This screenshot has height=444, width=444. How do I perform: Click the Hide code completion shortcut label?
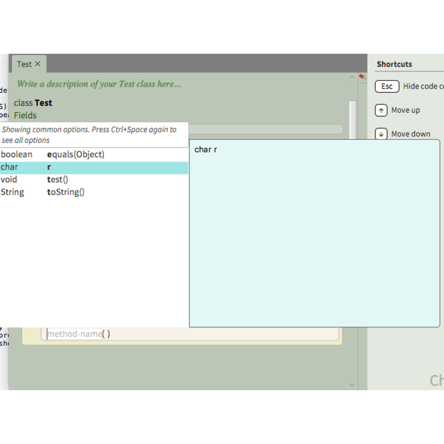pyautogui.click(x=422, y=86)
